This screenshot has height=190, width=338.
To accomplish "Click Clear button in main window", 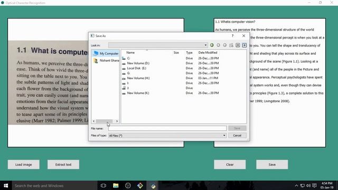I will (230, 165).
